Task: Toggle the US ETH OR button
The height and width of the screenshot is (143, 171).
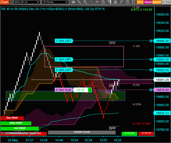Action: tap(129, 134)
